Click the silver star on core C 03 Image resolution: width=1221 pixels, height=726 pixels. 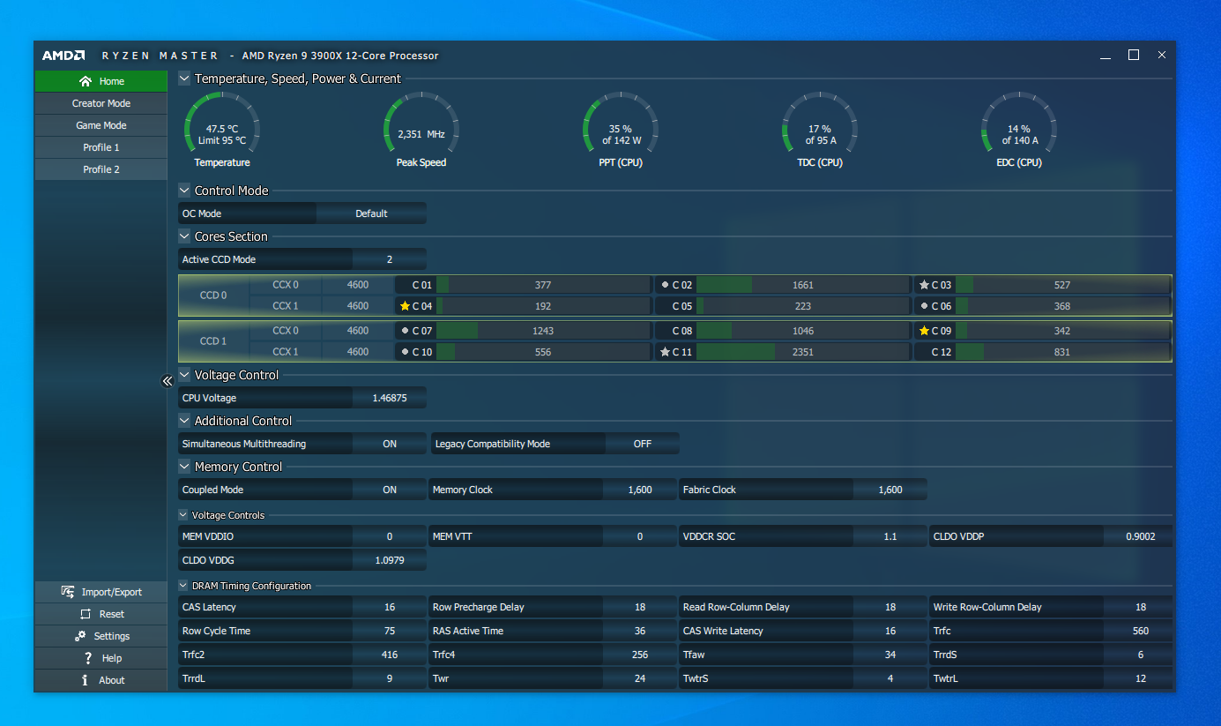[x=924, y=285]
